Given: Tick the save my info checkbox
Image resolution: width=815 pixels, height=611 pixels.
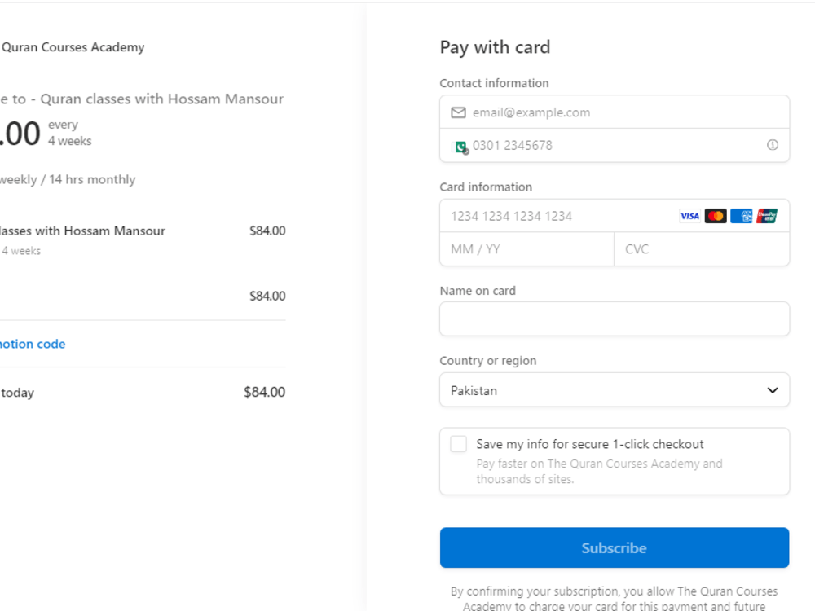Looking at the screenshot, I should click(x=458, y=444).
